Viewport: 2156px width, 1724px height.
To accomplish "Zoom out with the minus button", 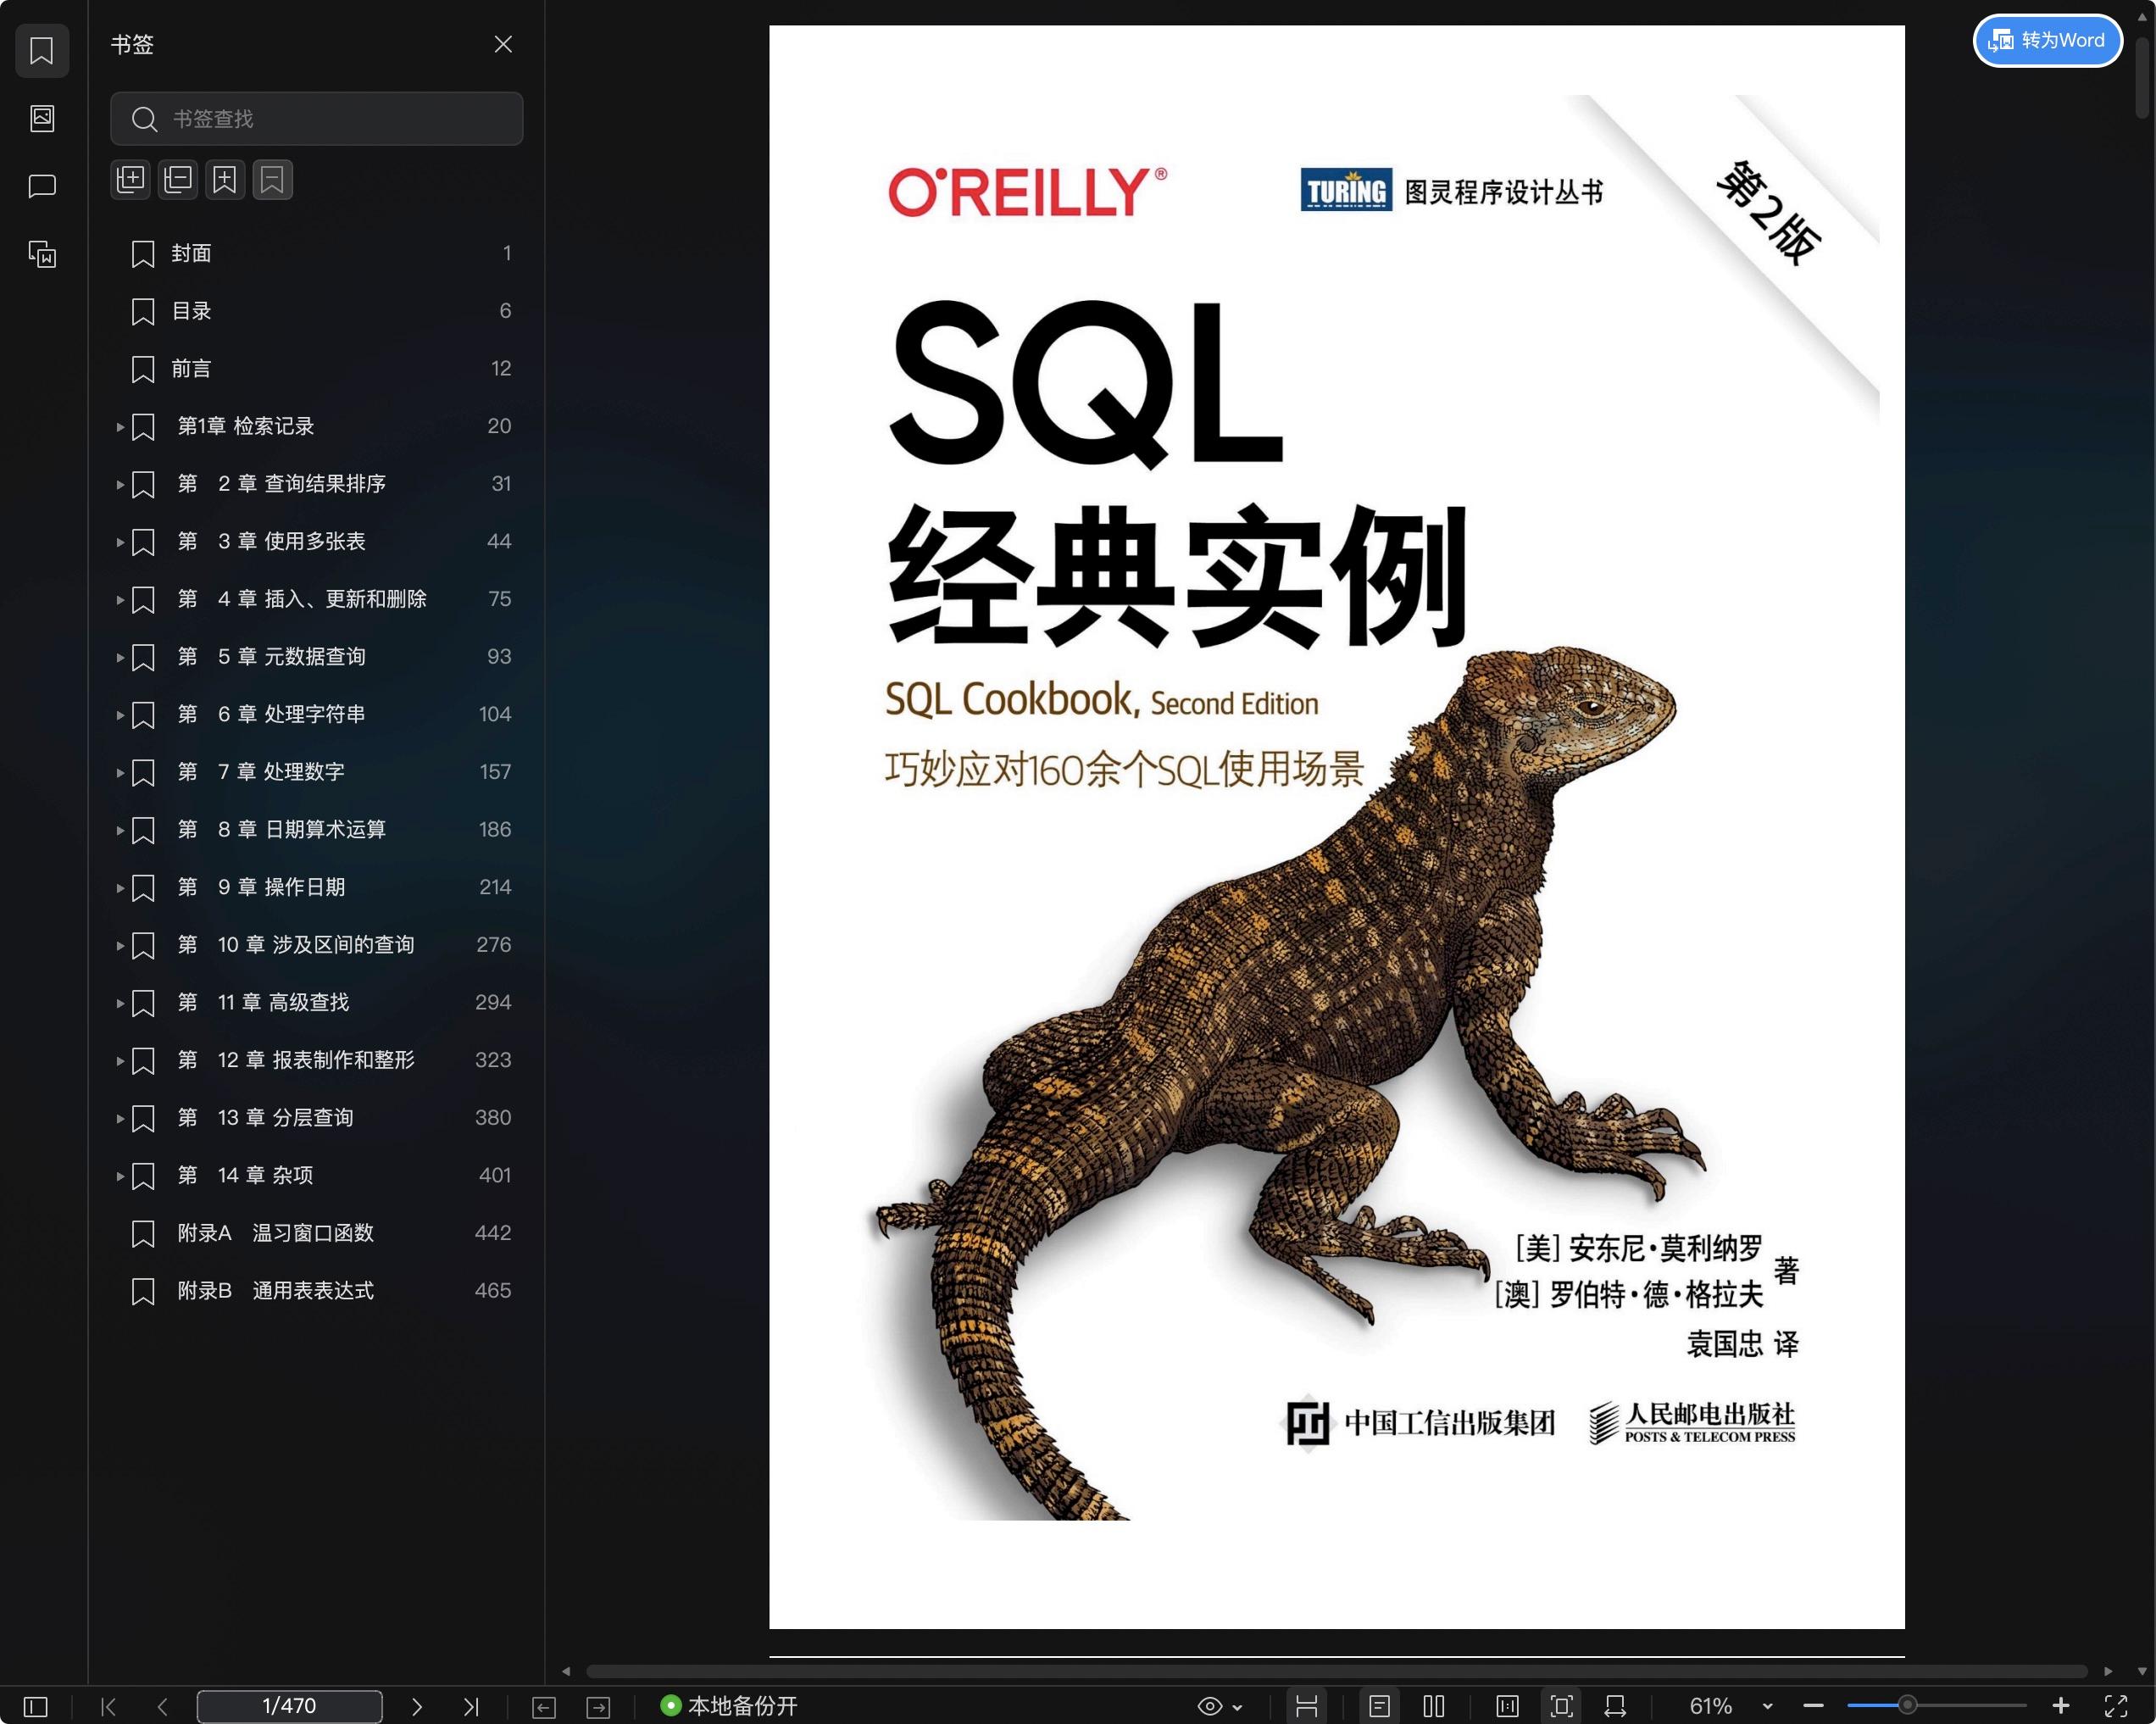I will click(1814, 1706).
